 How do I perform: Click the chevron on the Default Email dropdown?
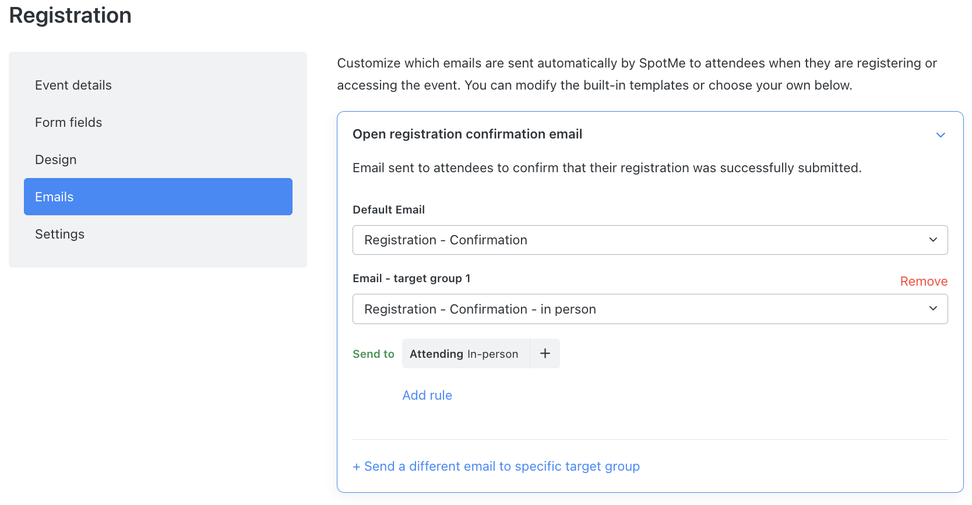tap(932, 240)
